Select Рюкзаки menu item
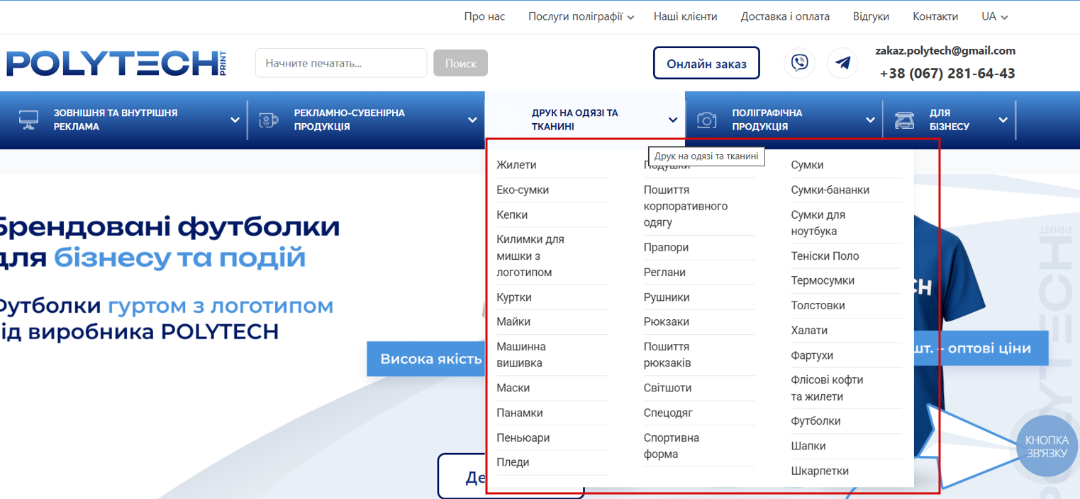This screenshot has width=1080, height=499. [667, 321]
